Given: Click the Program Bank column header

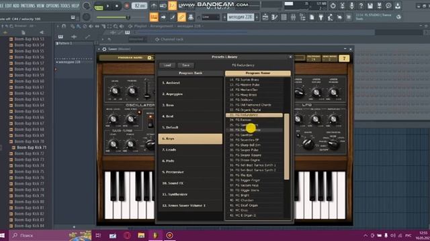Looking at the screenshot, I should click(x=191, y=73).
